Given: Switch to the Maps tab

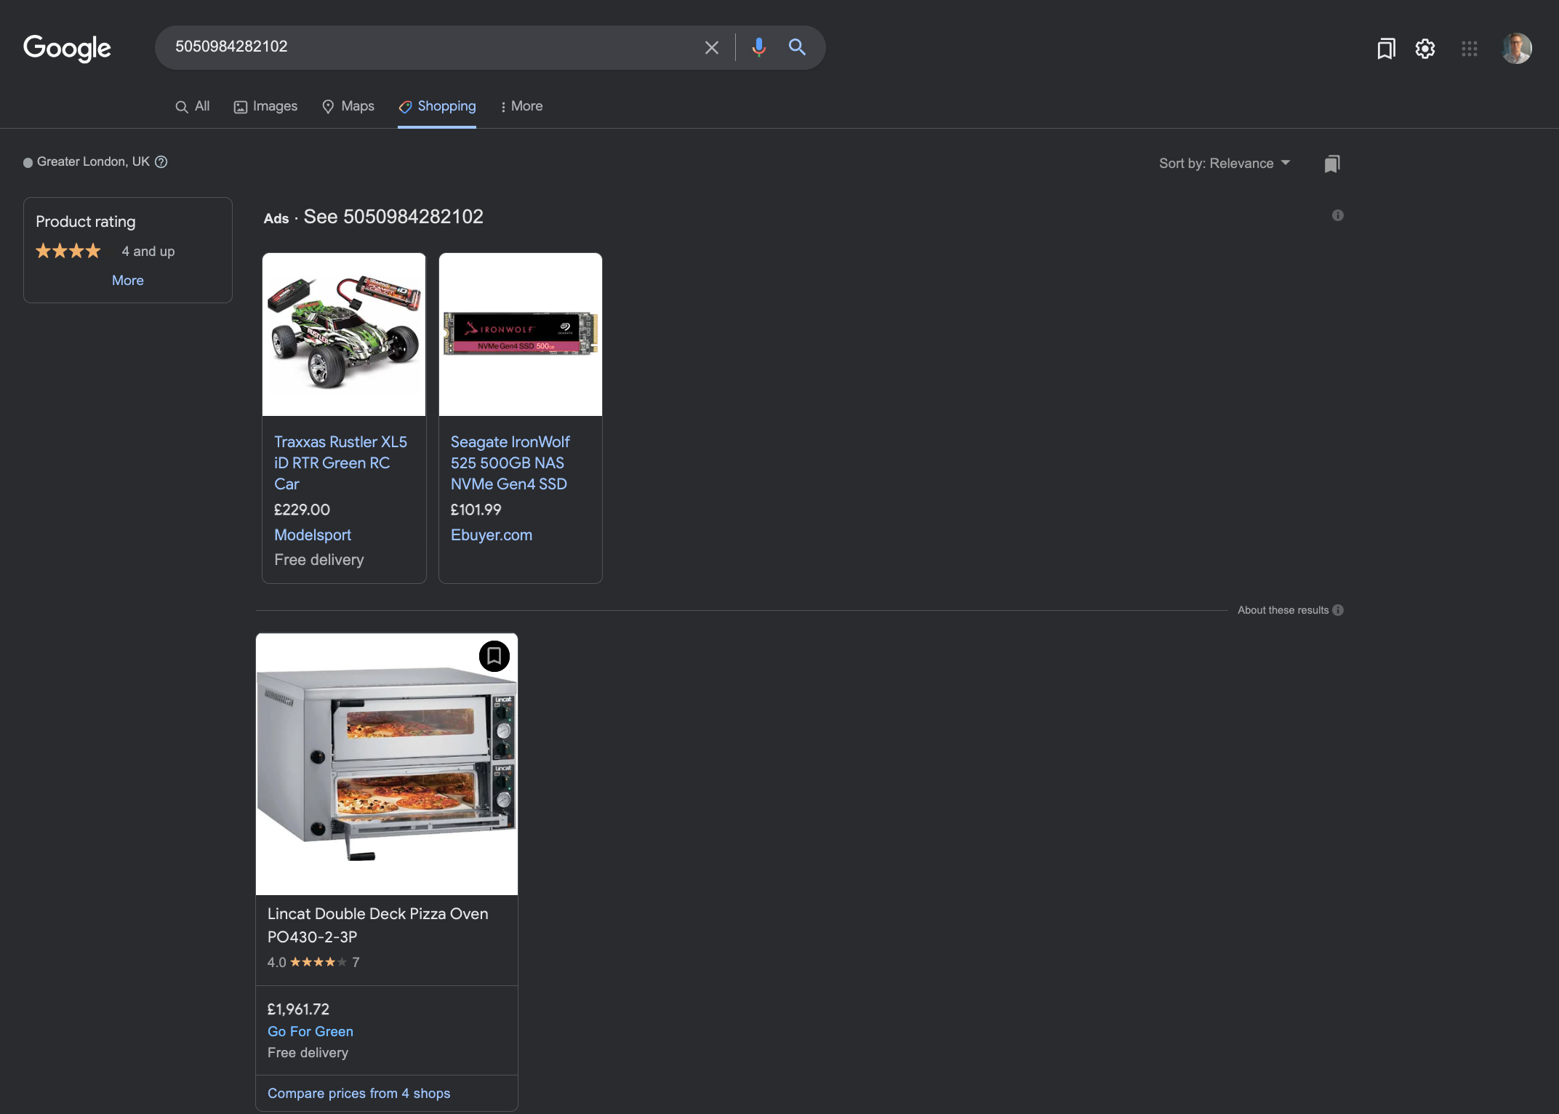Looking at the screenshot, I should click(348, 106).
